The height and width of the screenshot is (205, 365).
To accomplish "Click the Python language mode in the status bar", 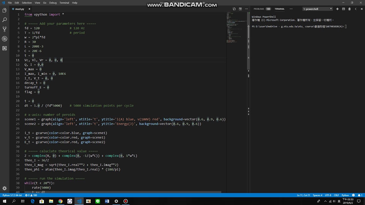I will [345, 195].
